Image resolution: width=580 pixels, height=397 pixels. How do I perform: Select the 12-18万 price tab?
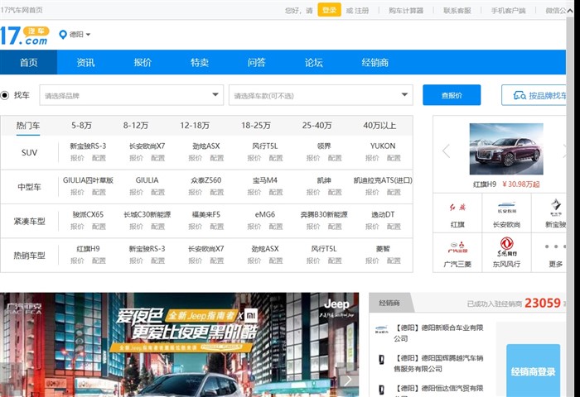195,126
